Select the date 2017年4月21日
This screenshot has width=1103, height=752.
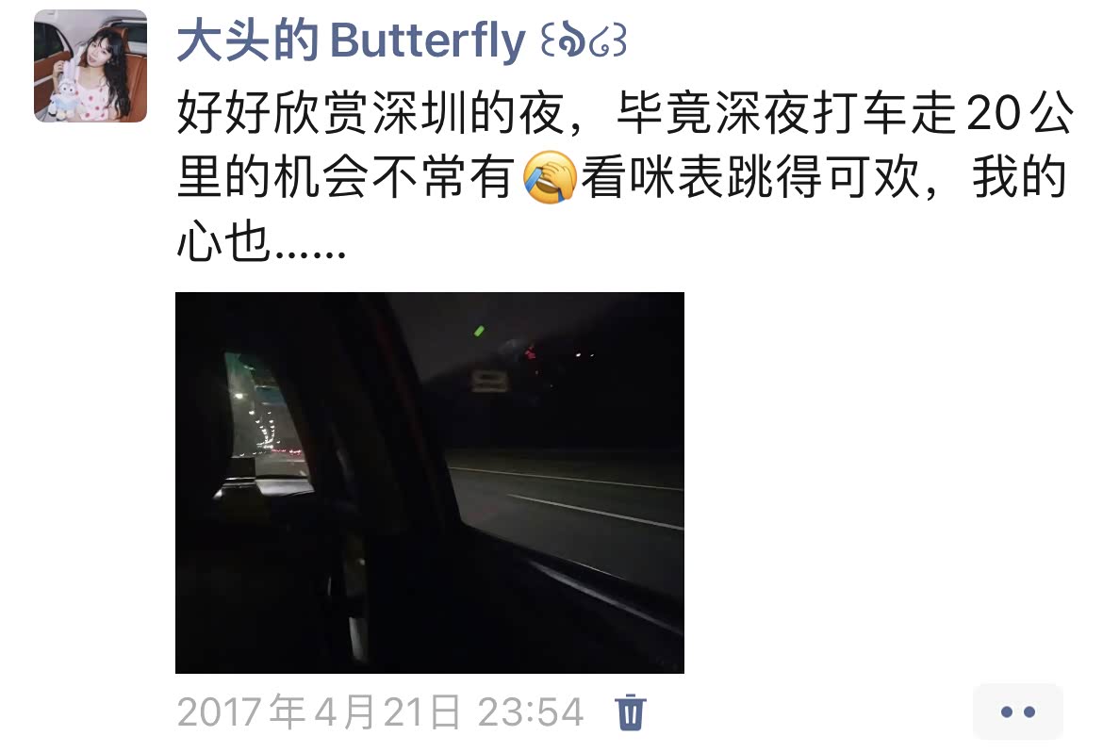click(319, 711)
